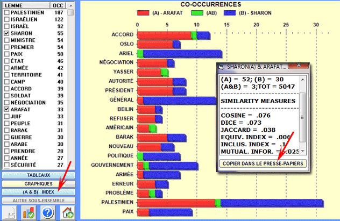Click the bar chart checkmark icon
Image resolution: width=340 pixels, height=221 pixels.
29,212
